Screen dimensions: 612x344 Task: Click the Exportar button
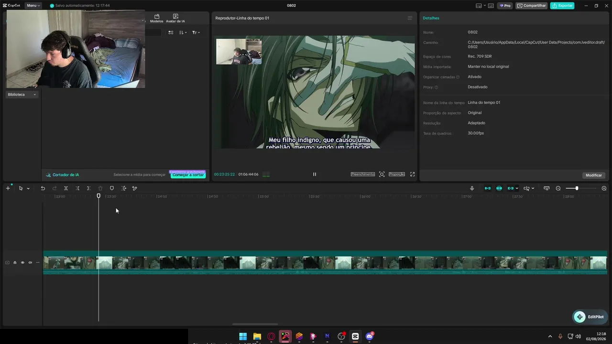click(562, 6)
